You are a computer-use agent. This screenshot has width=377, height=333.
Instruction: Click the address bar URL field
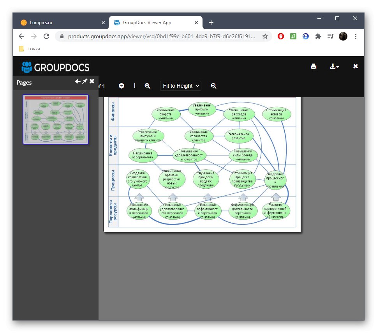(161, 36)
